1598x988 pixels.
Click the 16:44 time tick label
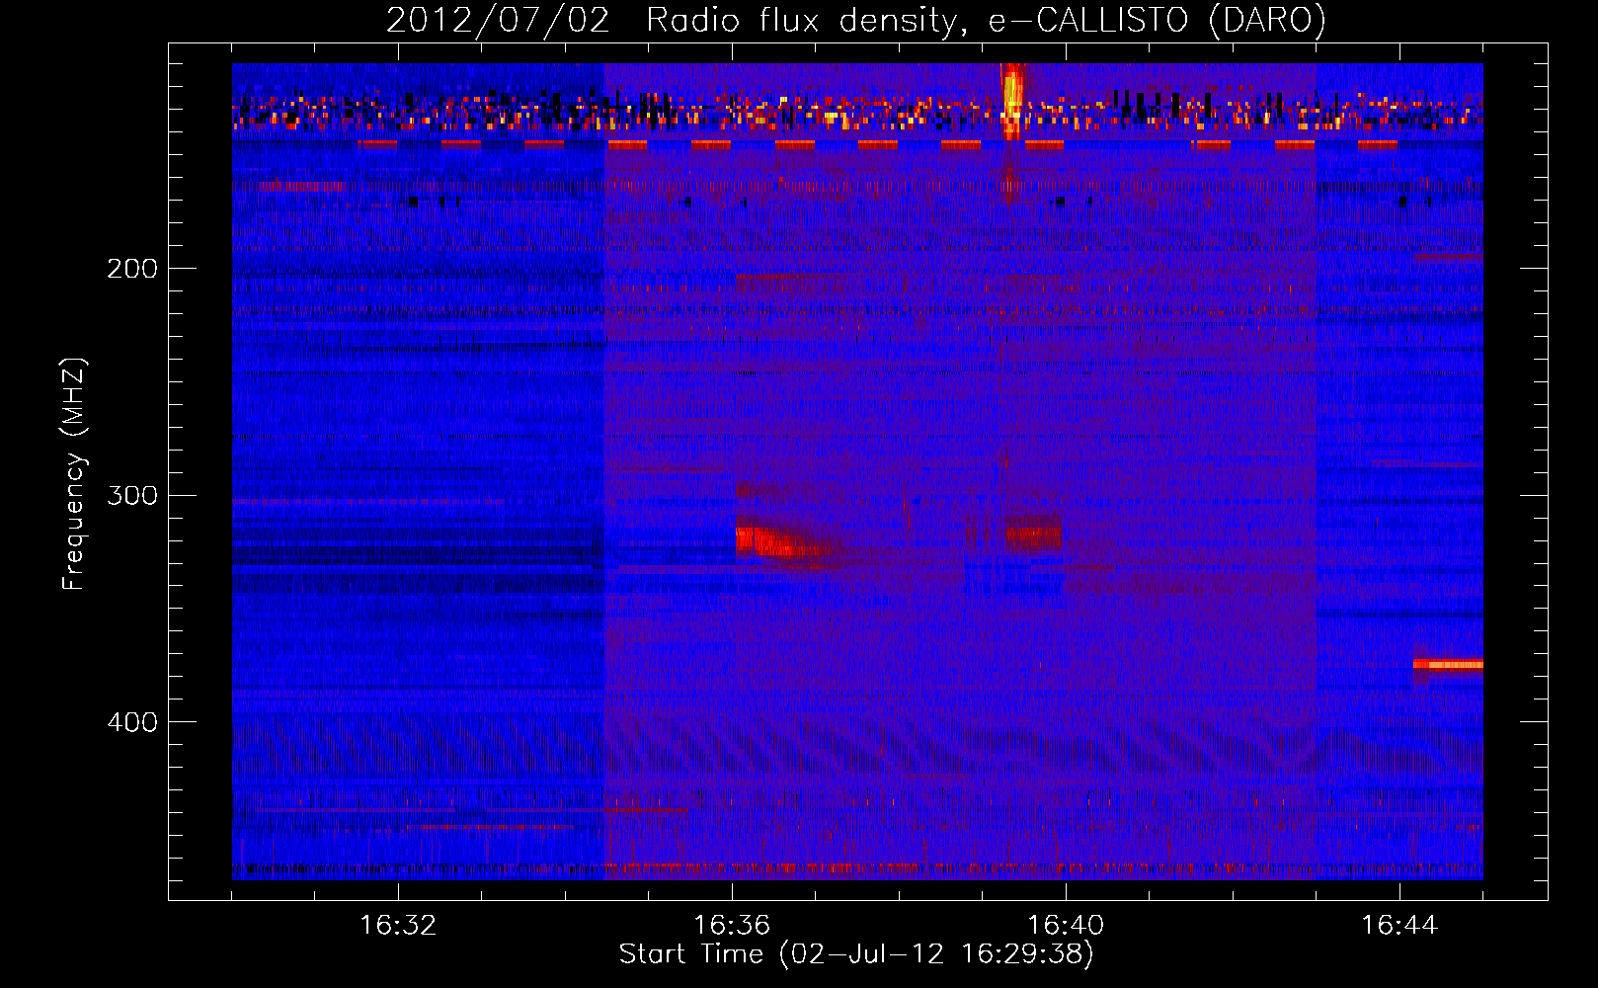1399,925
